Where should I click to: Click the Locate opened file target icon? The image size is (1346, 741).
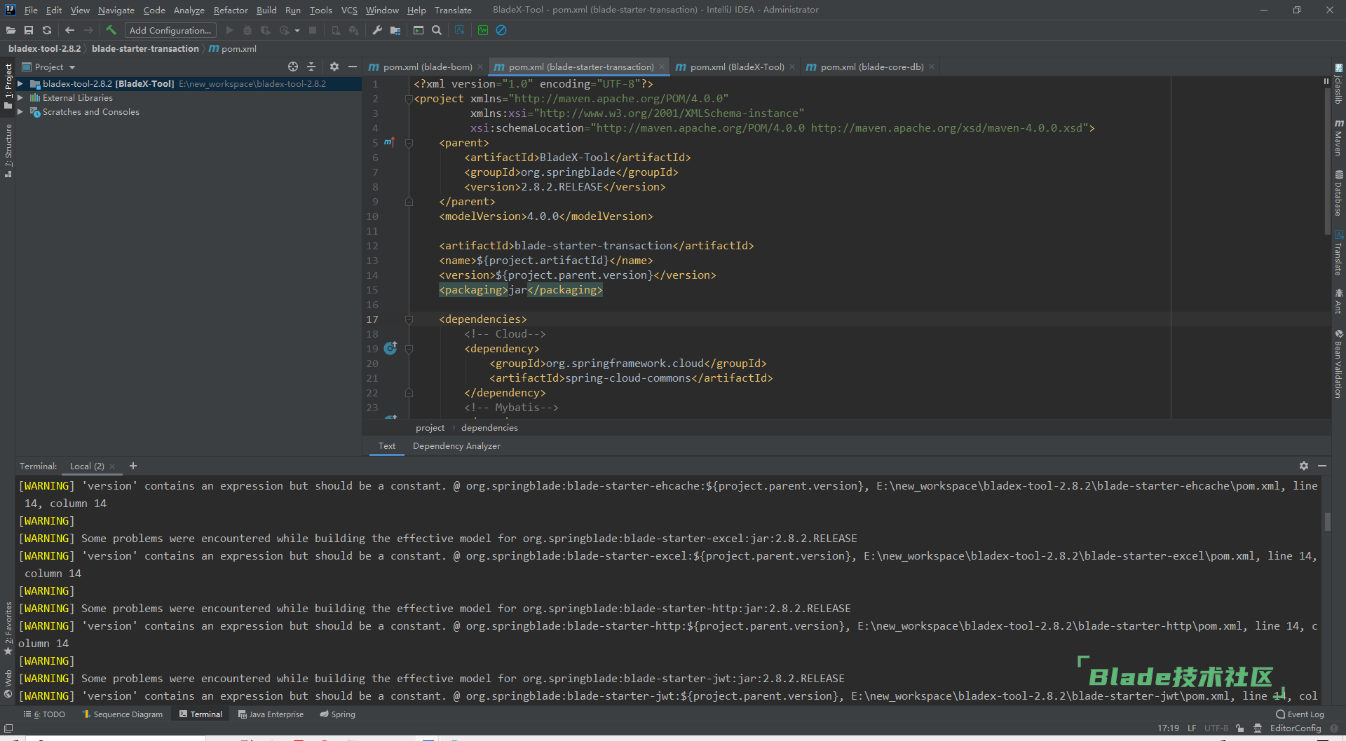pos(293,67)
